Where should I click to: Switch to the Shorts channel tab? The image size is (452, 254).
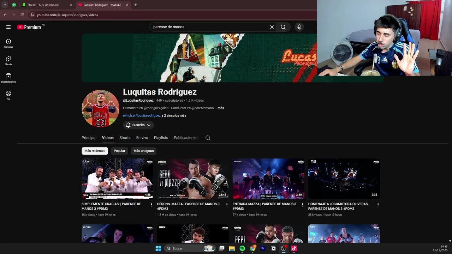click(125, 138)
